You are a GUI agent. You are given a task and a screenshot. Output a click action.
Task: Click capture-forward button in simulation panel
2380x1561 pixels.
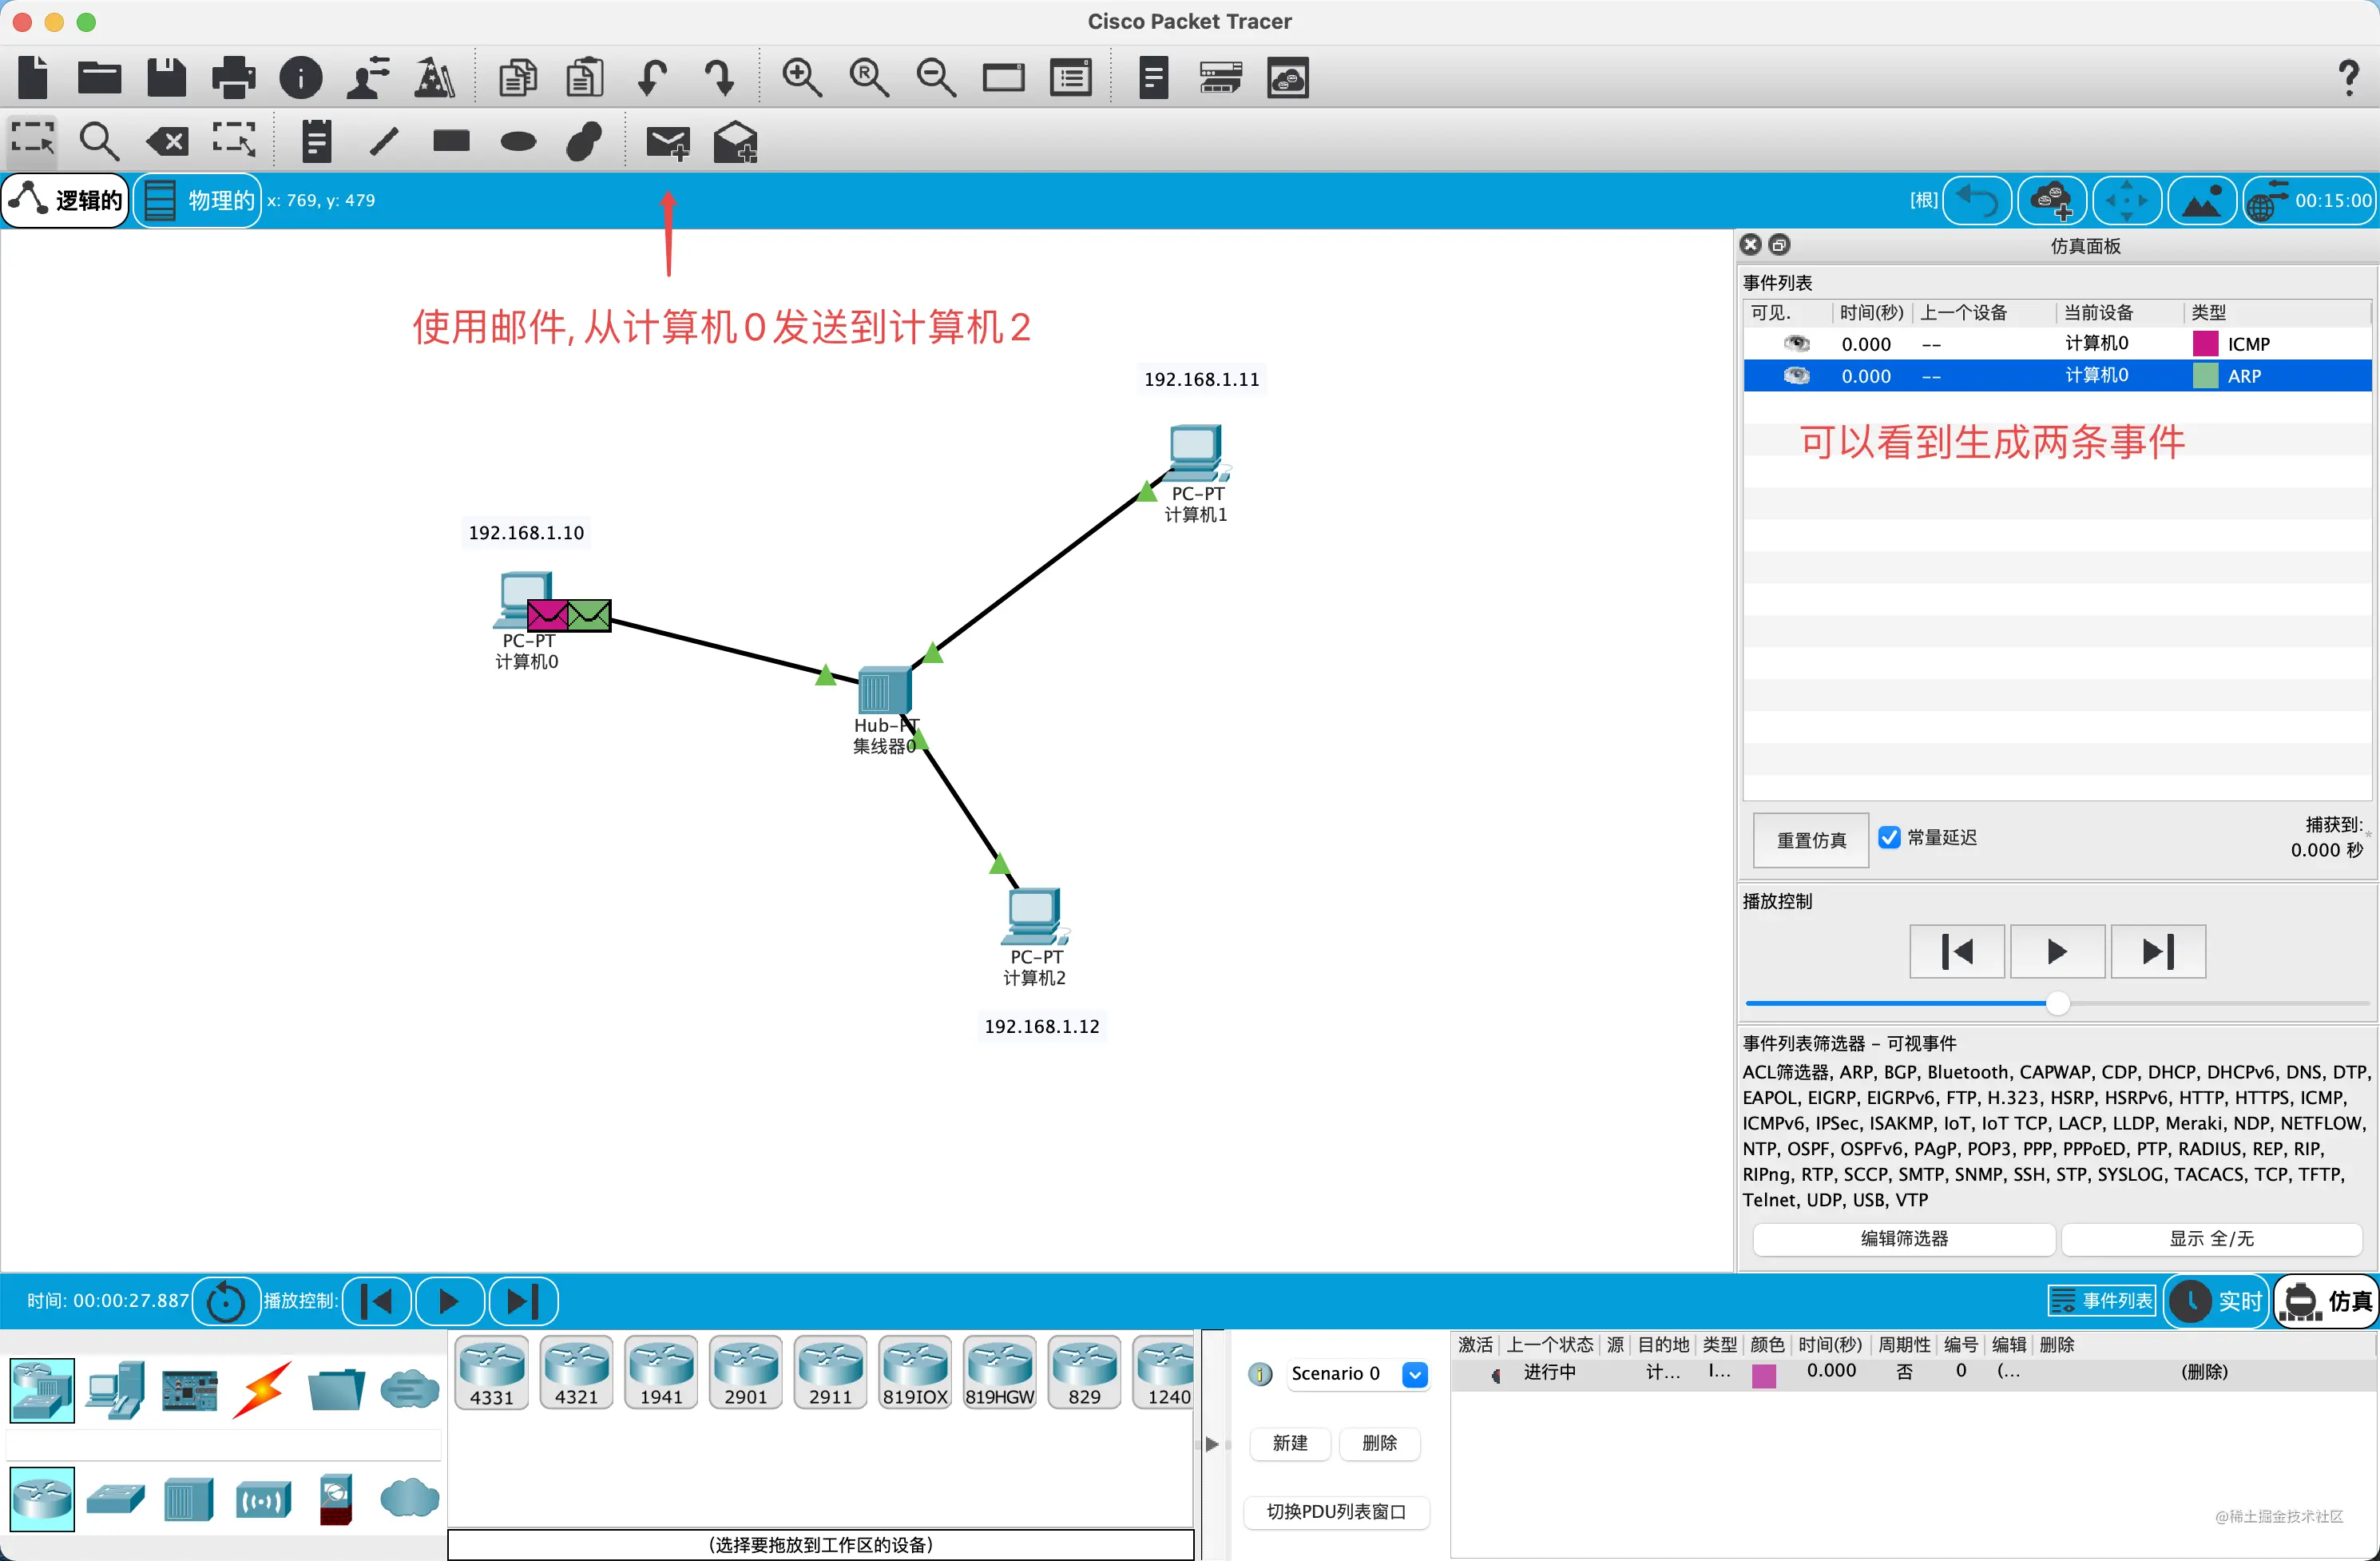(2158, 951)
